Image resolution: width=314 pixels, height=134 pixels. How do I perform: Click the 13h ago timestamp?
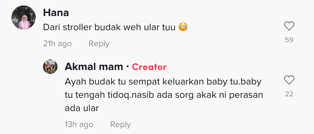point(79,124)
